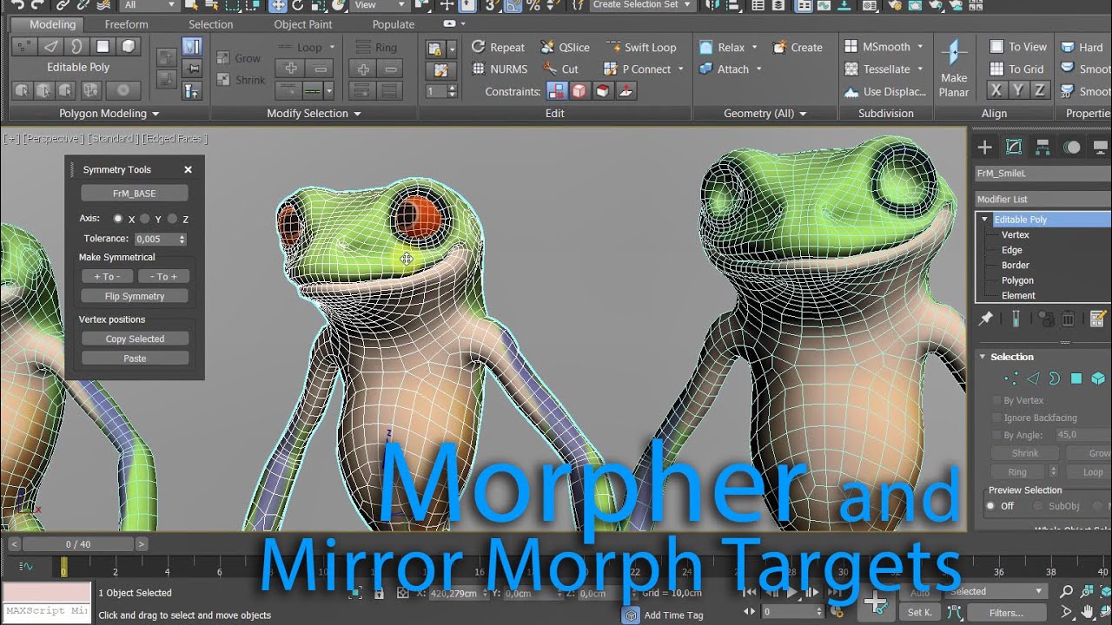Image resolution: width=1112 pixels, height=625 pixels.
Task: Select Z axis radio in Symmetry Tools
Action: 172,219
